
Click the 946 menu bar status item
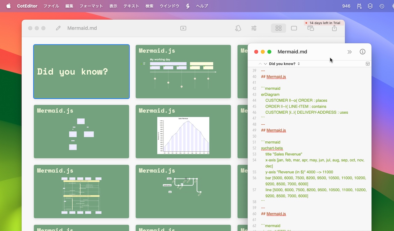[x=346, y=6]
